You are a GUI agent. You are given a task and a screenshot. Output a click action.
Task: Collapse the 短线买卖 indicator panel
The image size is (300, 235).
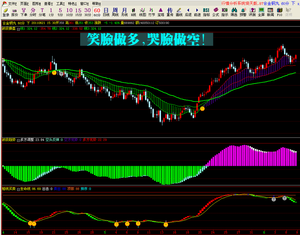click(x=18, y=189)
